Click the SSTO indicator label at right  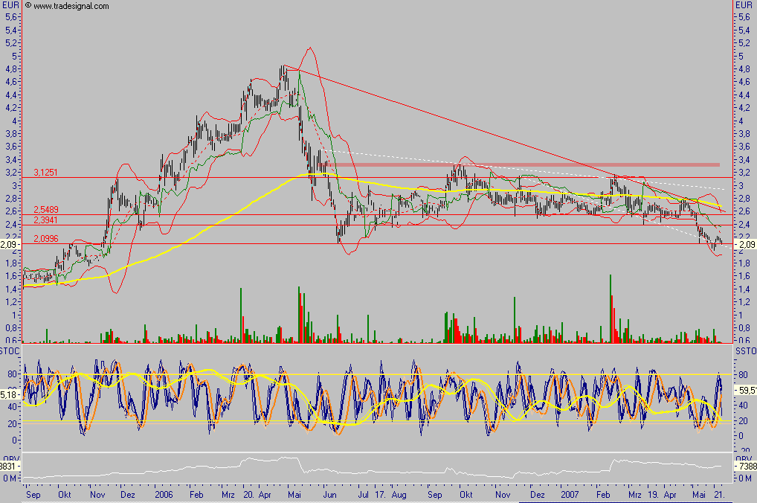click(745, 351)
